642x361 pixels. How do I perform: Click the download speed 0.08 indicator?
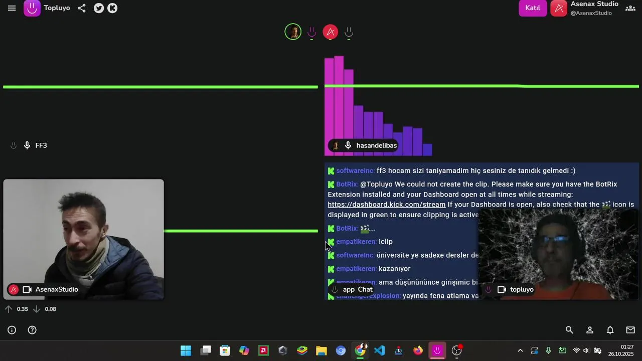45,309
